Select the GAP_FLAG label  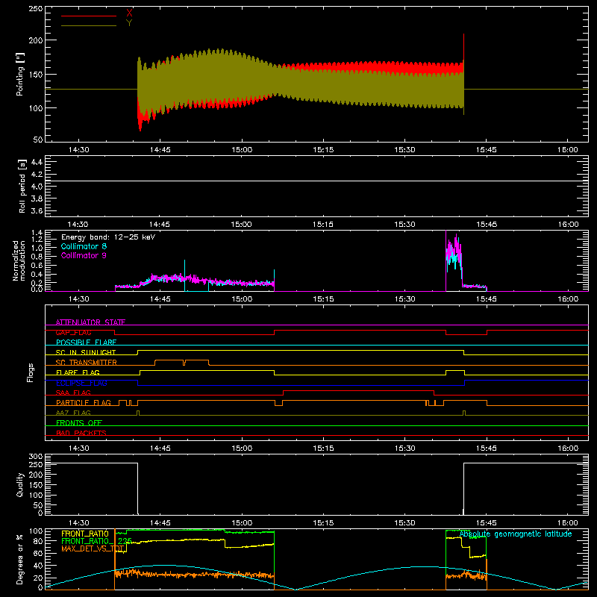click(73, 332)
